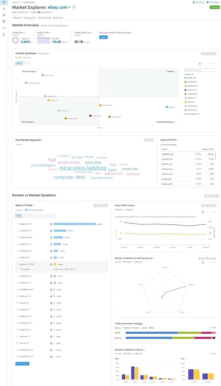The height and width of the screenshot is (386, 221).
Task: Open ebay.com in new tab via external-link icon
Action: tap(74, 7)
